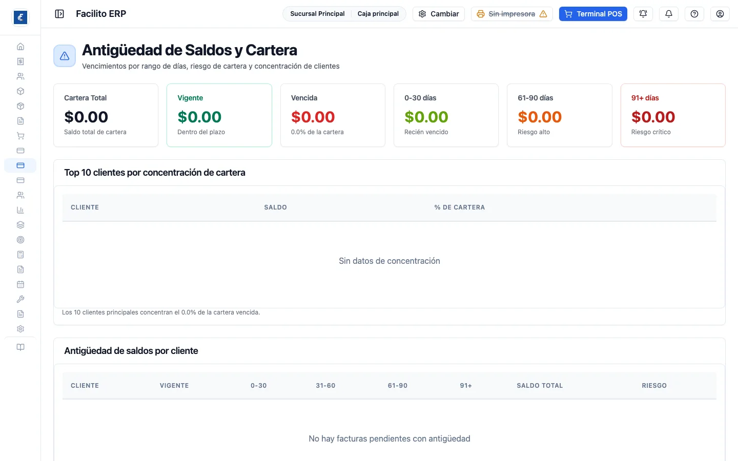Select the 61-90 días summary card

coord(560,115)
